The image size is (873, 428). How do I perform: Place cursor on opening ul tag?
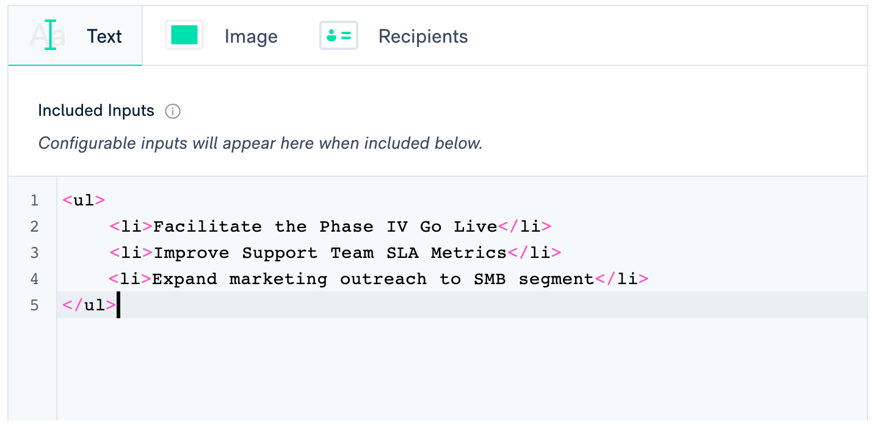tap(84, 201)
